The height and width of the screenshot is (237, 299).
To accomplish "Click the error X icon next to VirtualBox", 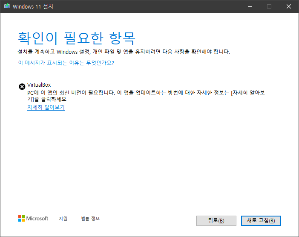I will tap(22, 87).
